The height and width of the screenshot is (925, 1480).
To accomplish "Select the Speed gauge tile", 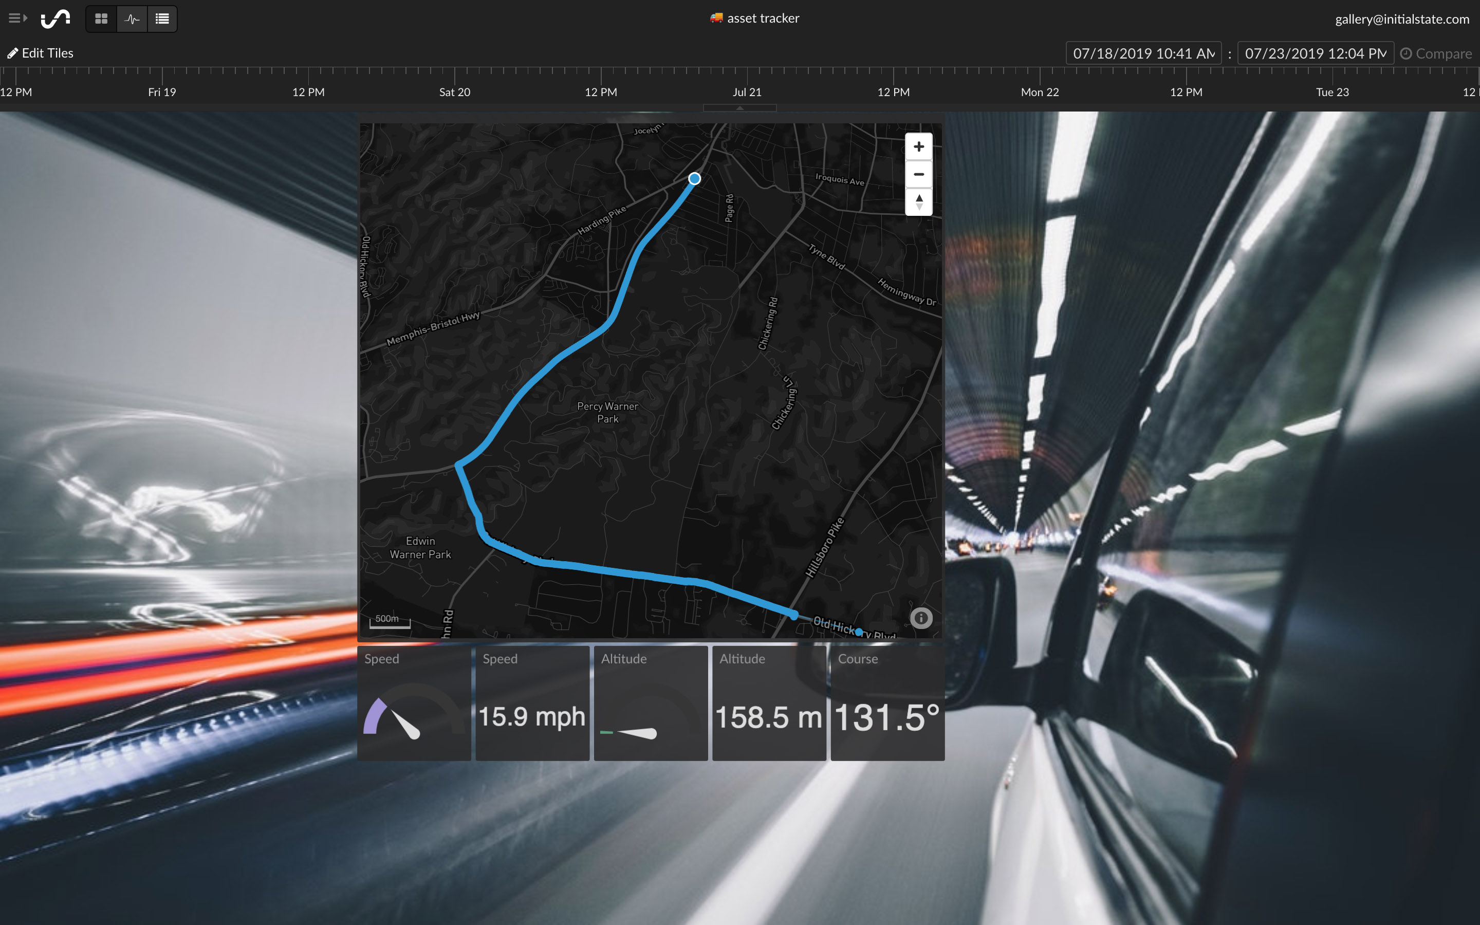I will point(414,704).
